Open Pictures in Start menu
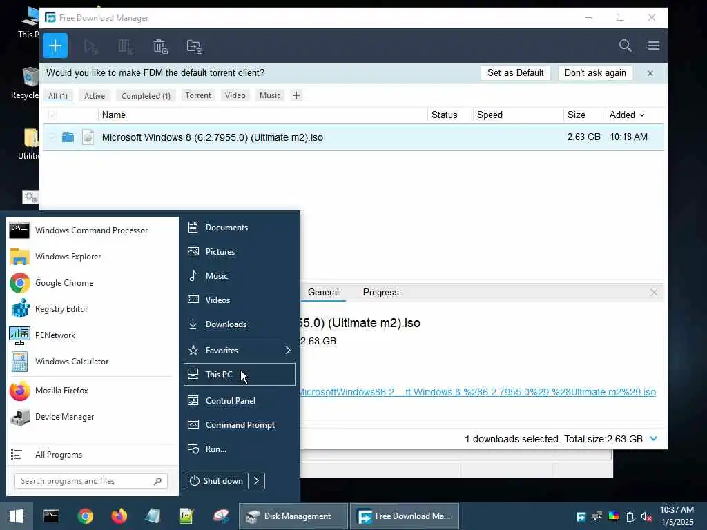Viewport: 707px width, 530px height. tap(240, 251)
